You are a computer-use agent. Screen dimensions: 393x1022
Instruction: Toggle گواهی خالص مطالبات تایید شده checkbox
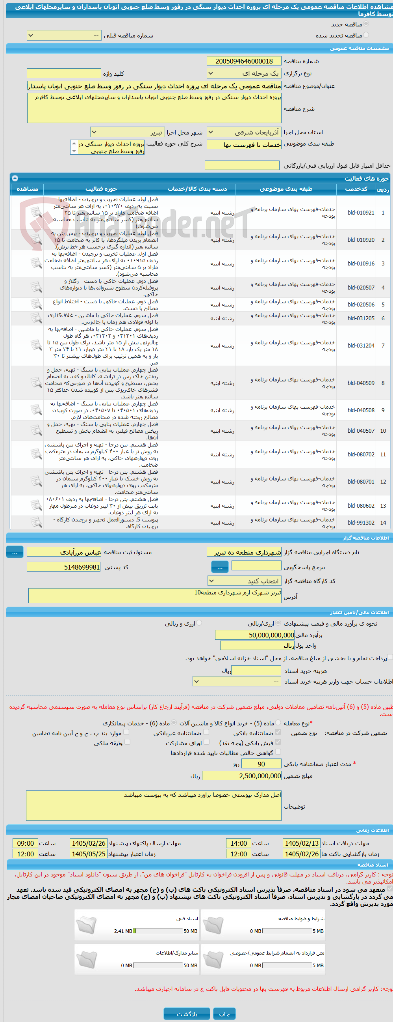click(x=278, y=752)
